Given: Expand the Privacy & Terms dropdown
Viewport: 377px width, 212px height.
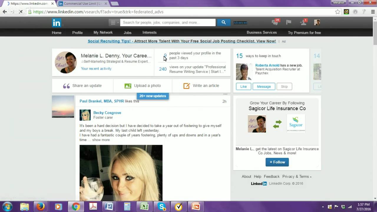Looking at the screenshot, I should (297, 177).
